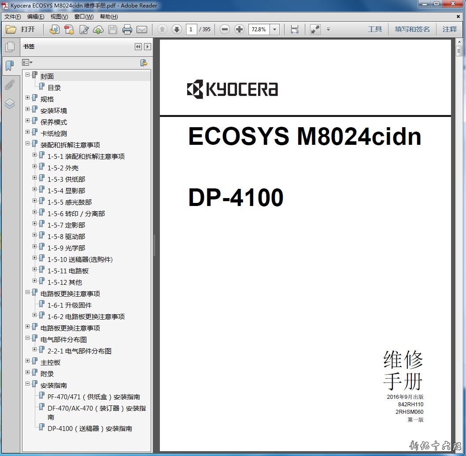Open the zoom percentage dropdown
The width and height of the screenshot is (466, 456).
click(x=274, y=29)
